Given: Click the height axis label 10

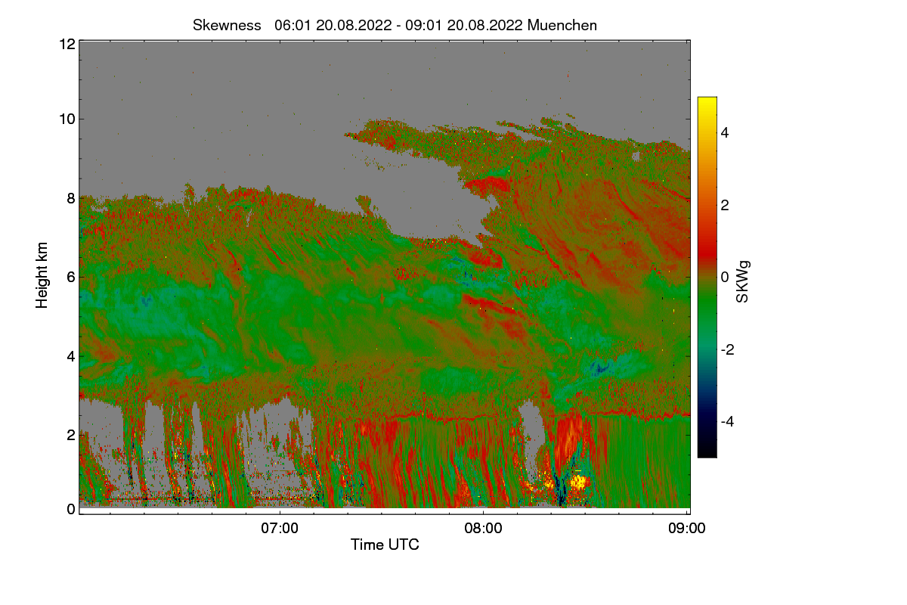Looking at the screenshot, I should 67,119.
